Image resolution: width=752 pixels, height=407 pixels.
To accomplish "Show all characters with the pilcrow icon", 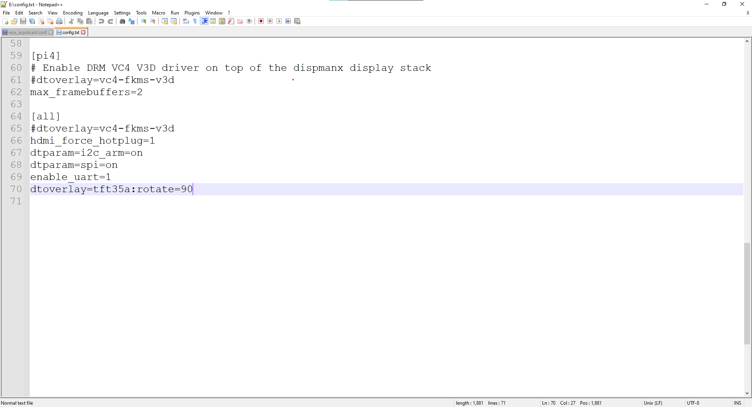I will click(195, 21).
